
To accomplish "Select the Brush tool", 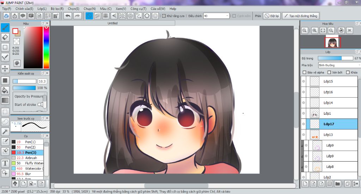I will (x=5, y=28).
